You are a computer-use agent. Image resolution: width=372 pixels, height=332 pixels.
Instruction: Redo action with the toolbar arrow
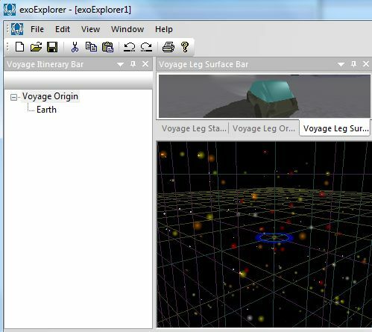coord(146,47)
